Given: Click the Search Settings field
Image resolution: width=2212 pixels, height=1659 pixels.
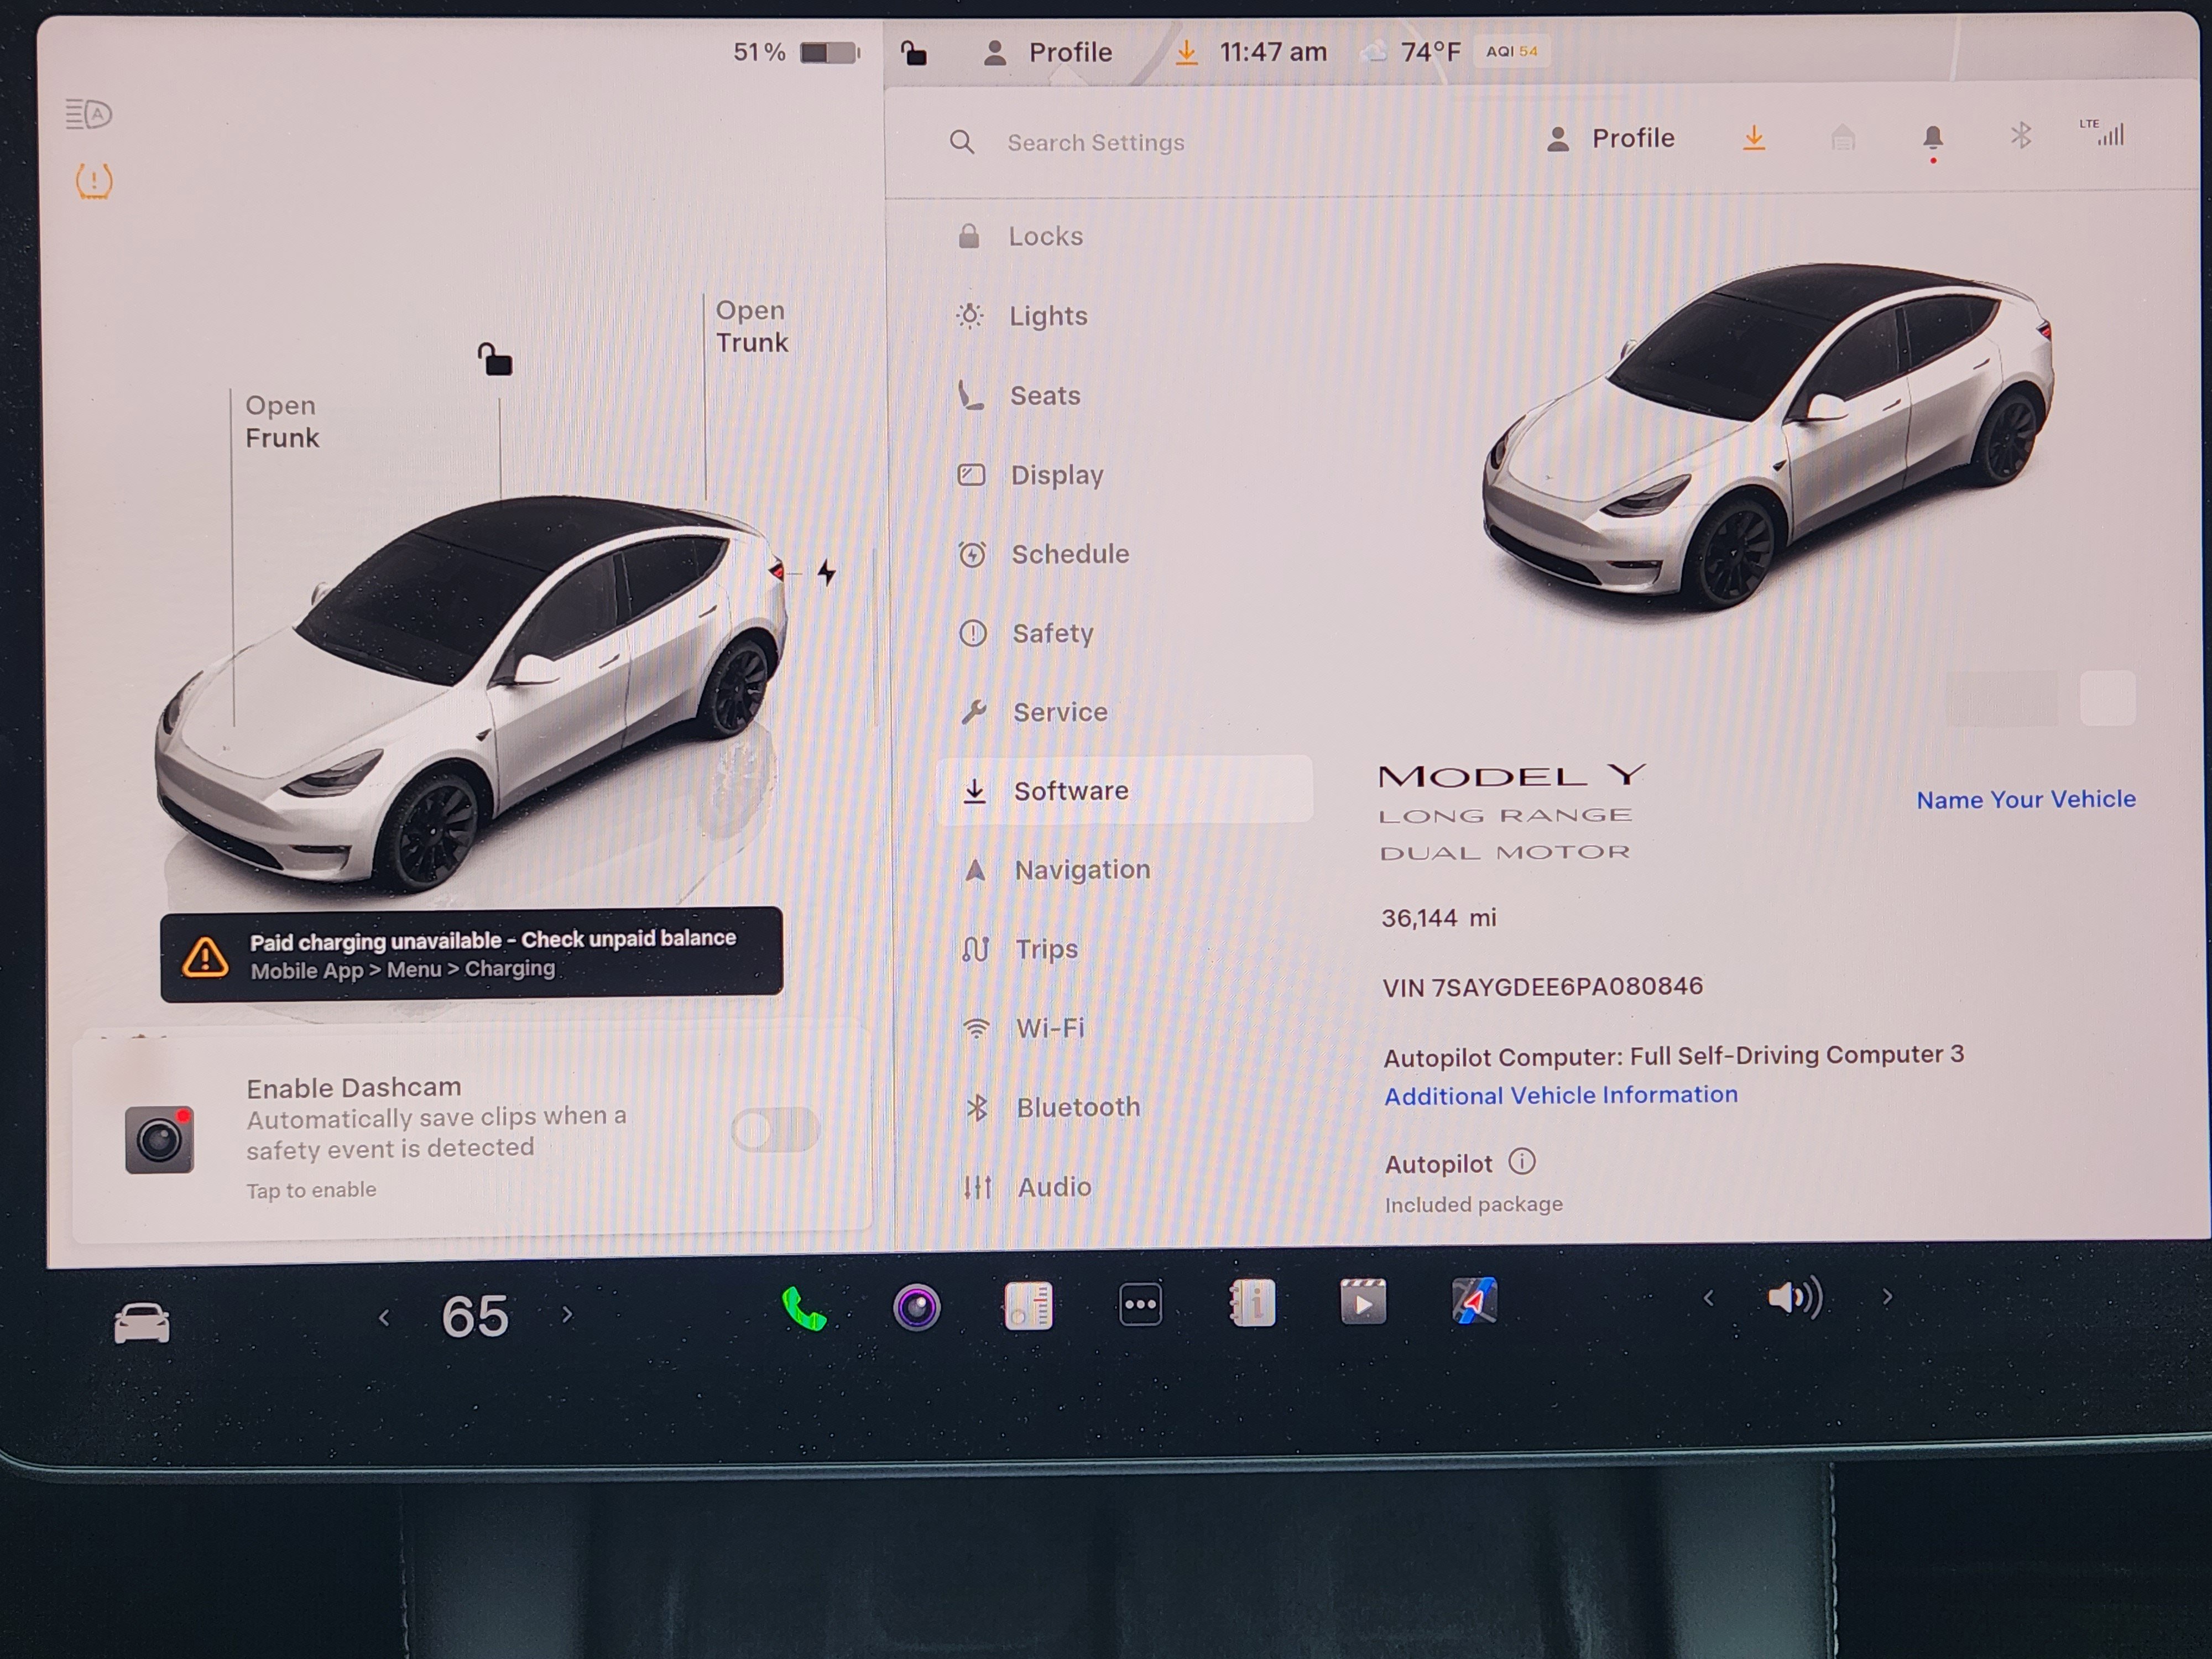Looking at the screenshot, I should coord(1095,142).
